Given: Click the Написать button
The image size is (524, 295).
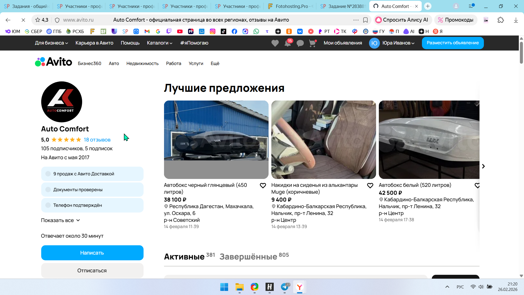Looking at the screenshot, I should coord(92,253).
